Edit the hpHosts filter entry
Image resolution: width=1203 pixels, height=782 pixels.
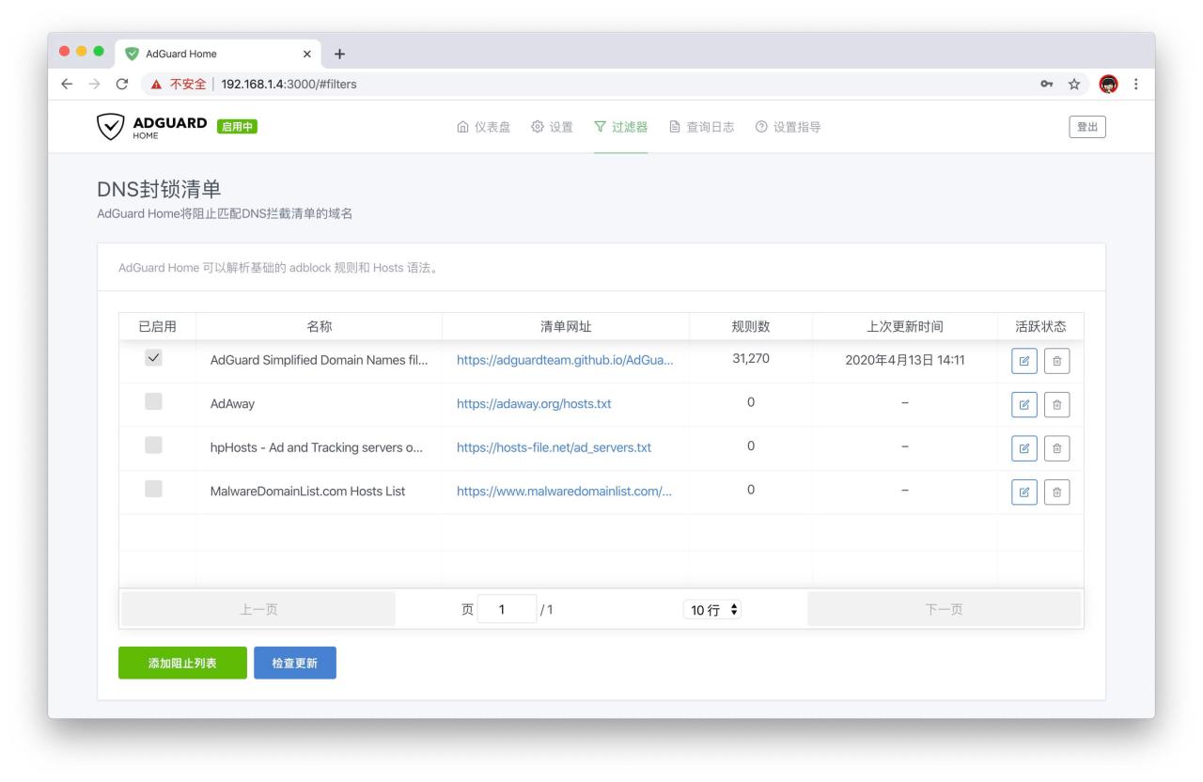(x=1023, y=448)
